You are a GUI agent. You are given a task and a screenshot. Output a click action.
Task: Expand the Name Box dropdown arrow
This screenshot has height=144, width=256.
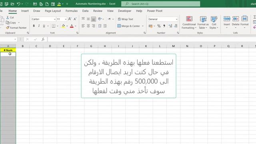click(15, 39)
